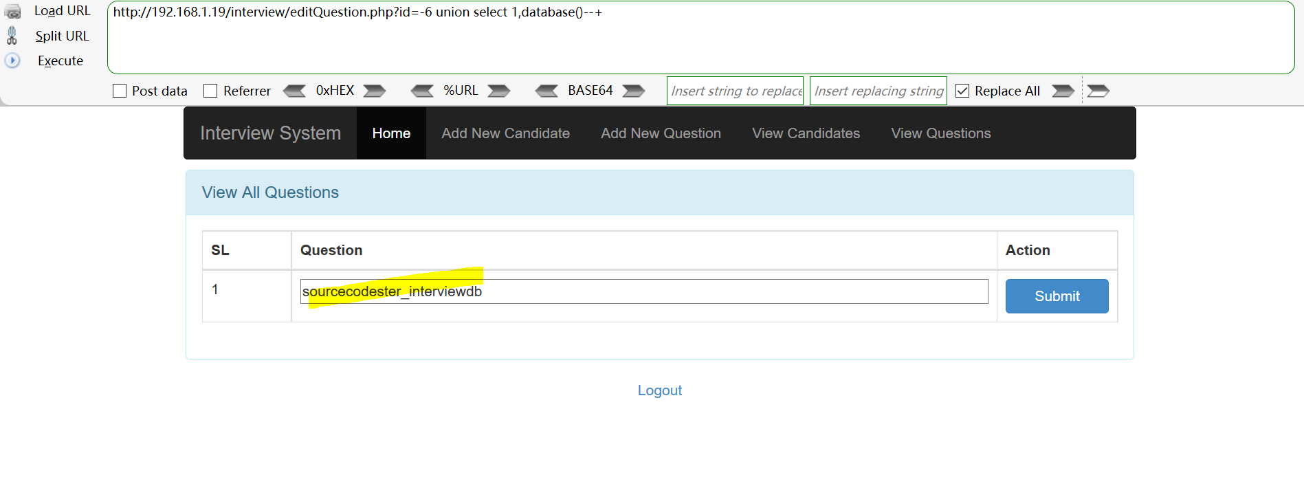Click the left arrow before 0xHEX

click(x=295, y=91)
